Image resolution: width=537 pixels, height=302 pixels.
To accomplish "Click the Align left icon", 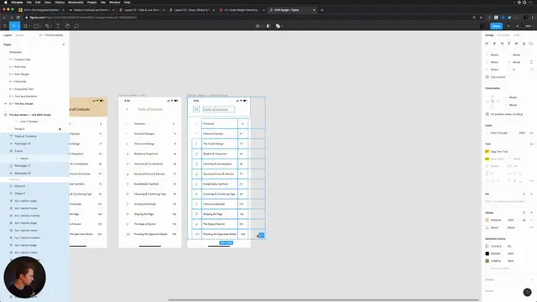I will pos(487,44).
